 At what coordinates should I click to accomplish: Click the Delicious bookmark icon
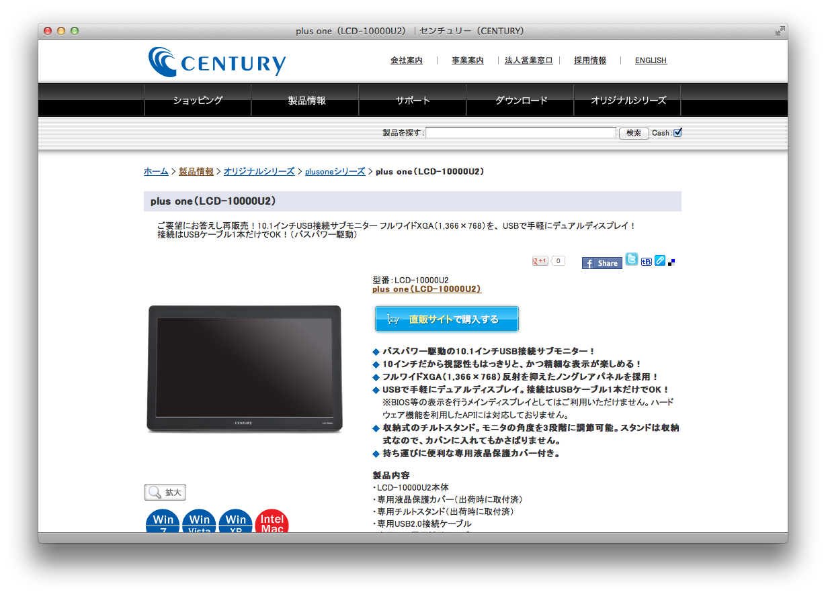click(671, 262)
